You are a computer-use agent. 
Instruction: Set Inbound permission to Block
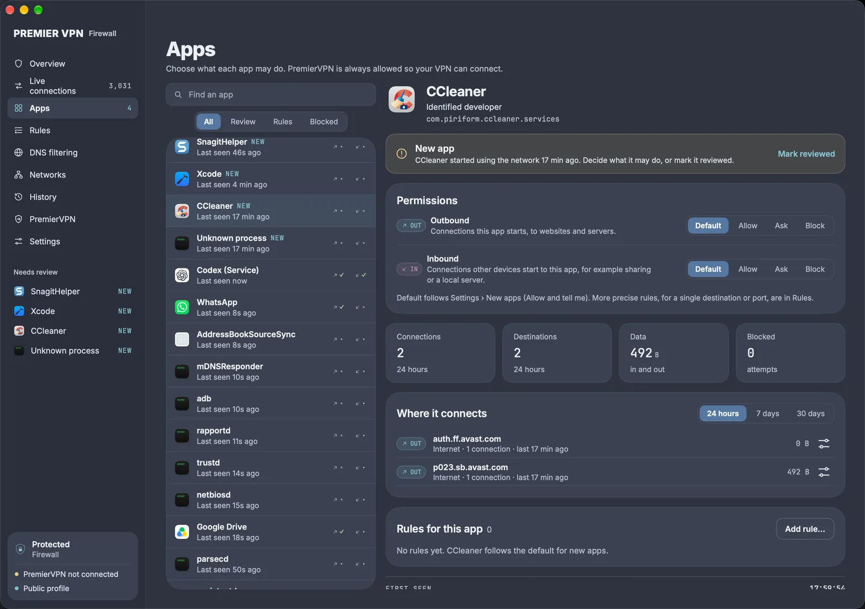815,269
